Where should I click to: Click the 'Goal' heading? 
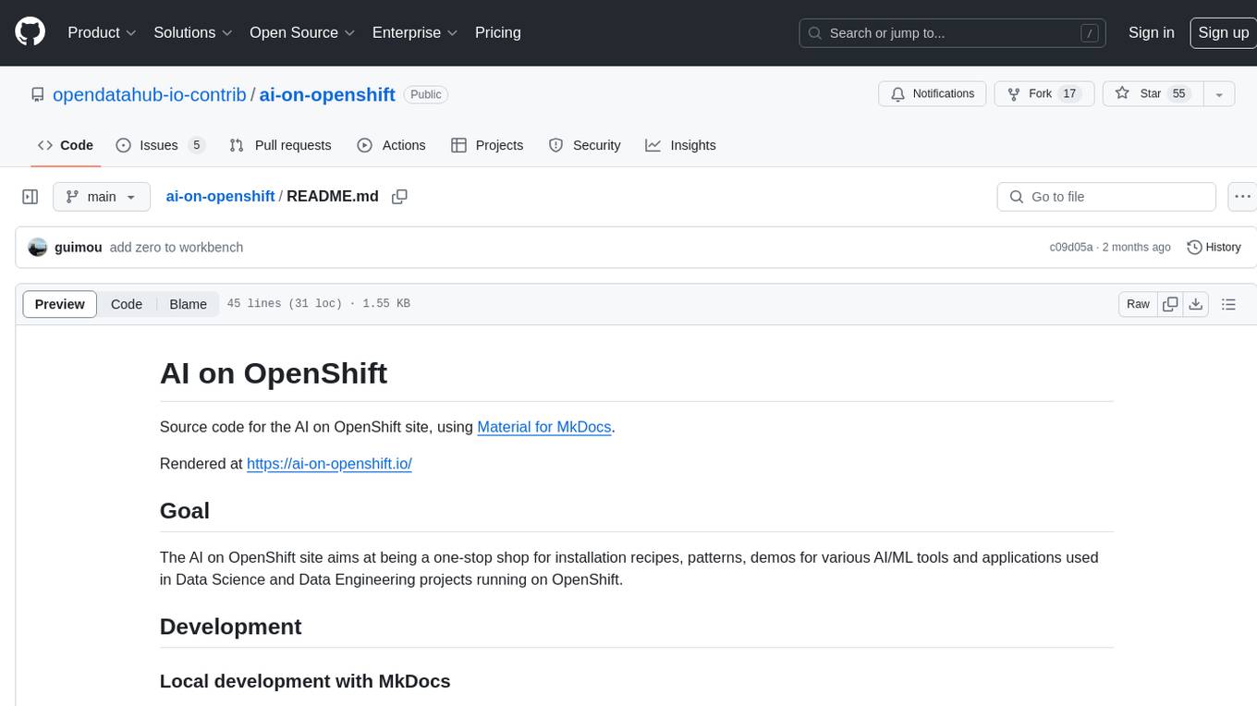pos(185,511)
